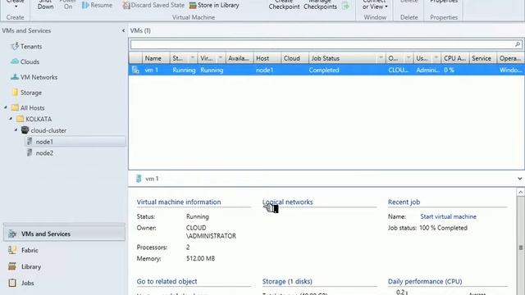Click details pane scroll up arrow
The image size is (525, 295).
coord(520,192)
